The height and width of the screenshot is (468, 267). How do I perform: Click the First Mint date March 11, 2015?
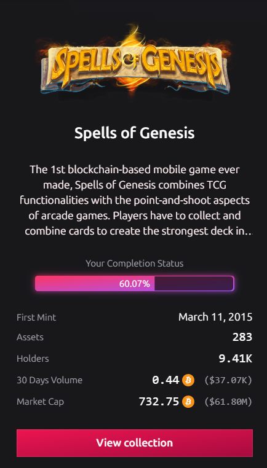[x=215, y=317]
